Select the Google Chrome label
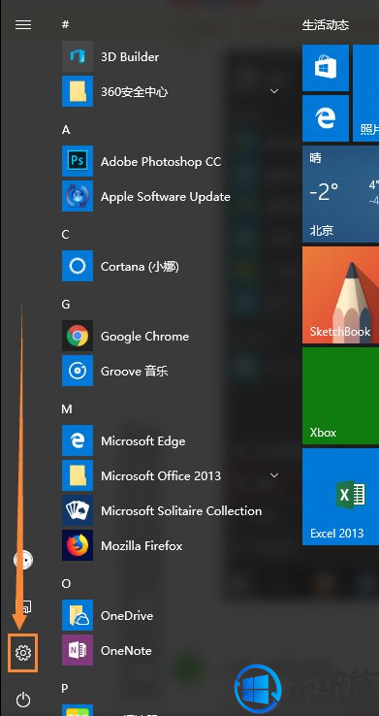 click(145, 337)
